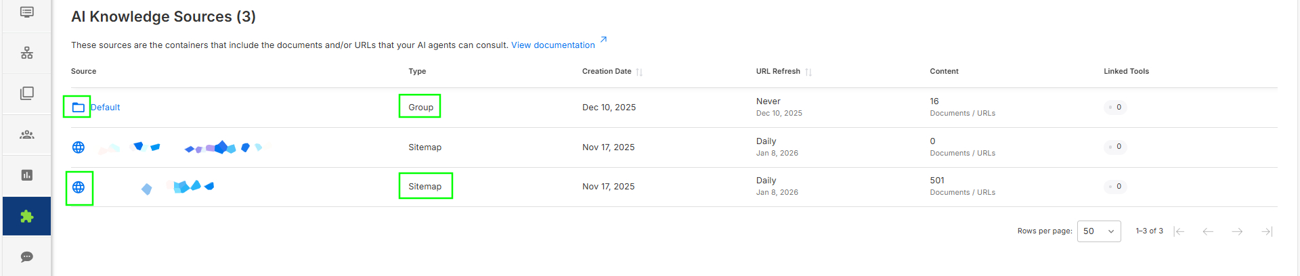1300x276 pixels.
Task: Click the 501 Documents / URLs content cell
Action: click(x=962, y=186)
